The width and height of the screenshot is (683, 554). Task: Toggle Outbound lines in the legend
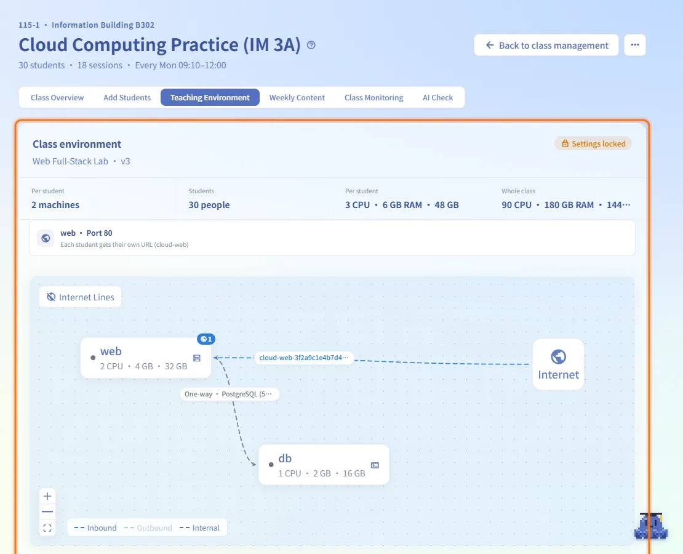148,528
